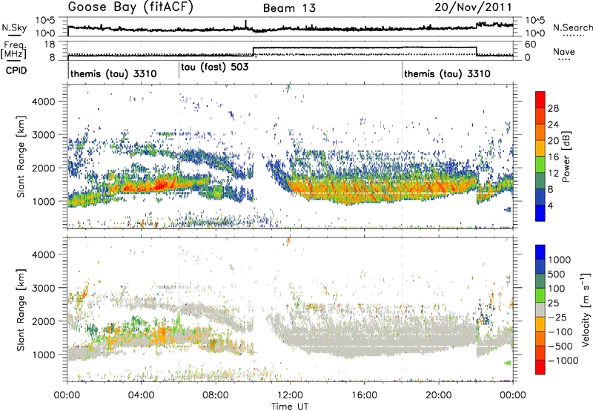593x411 pixels.
Task: Click the "-1000" tick on the Velocity color bar
Action: (563, 361)
